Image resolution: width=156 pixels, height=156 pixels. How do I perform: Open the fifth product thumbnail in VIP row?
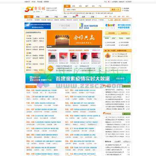96,57
